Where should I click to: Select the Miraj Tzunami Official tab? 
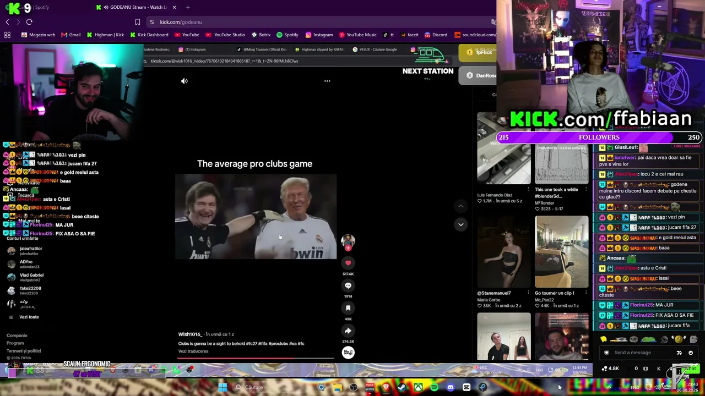click(x=262, y=50)
